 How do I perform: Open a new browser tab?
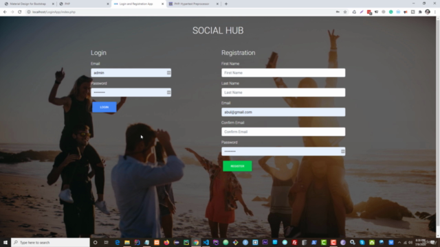(x=226, y=4)
